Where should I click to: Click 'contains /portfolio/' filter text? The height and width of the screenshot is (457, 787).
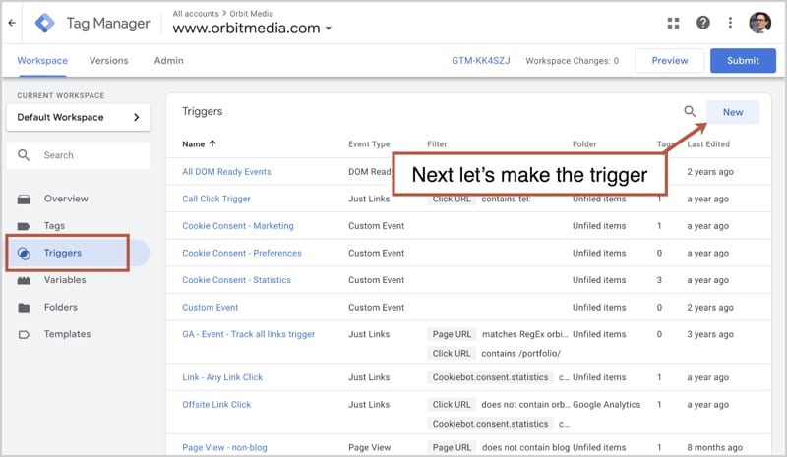(520, 353)
